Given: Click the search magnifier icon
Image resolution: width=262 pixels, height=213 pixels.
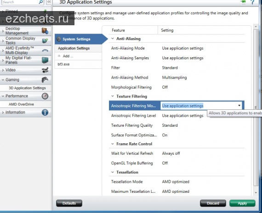Looking at the screenshot, I should [41, 2].
